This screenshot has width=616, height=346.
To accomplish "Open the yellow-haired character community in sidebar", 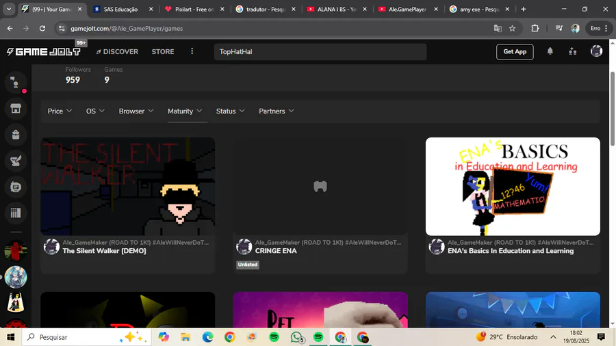I will (x=16, y=303).
